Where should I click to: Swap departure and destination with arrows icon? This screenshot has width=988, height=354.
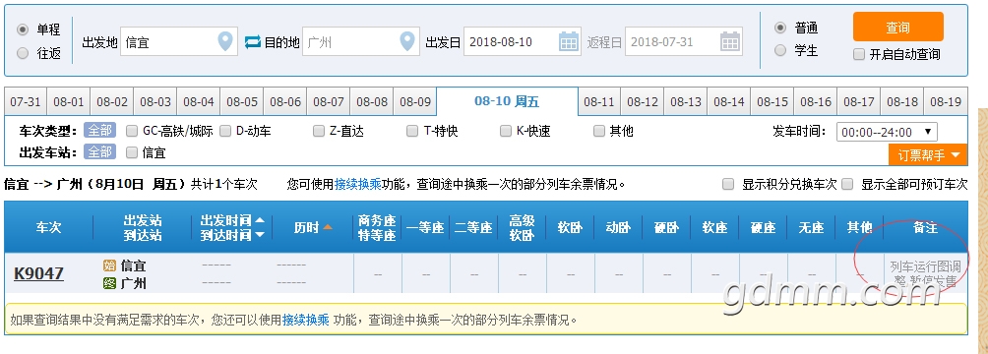tap(253, 42)
